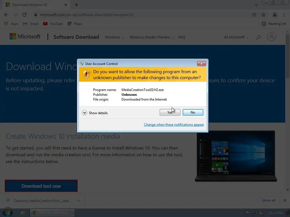Open the YouTube bookmark
The height and width of the screenshot is (217, 290).
(x=53, y=24)
